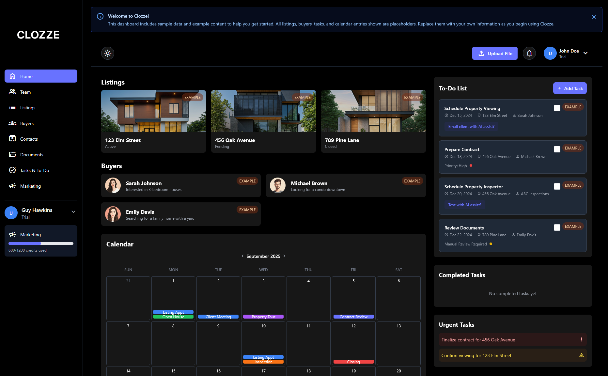Click the alert icon on Finalize contract task

tap(581, 339)
